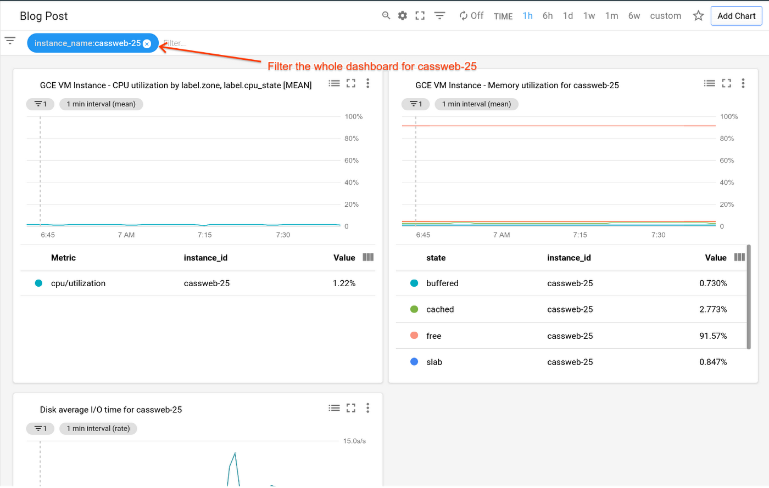Image resolution: width=769 pixels, height=488 pixels.
Task: Click the search magnifier icon in header
Action: [386, 15]
